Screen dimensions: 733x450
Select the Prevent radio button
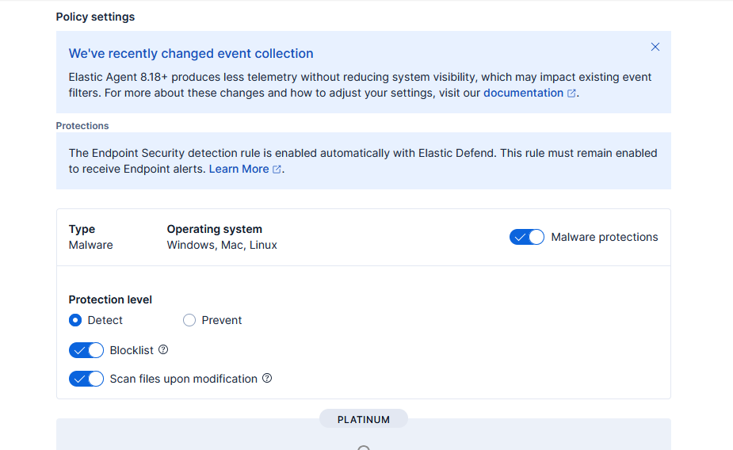pos(189,320)
